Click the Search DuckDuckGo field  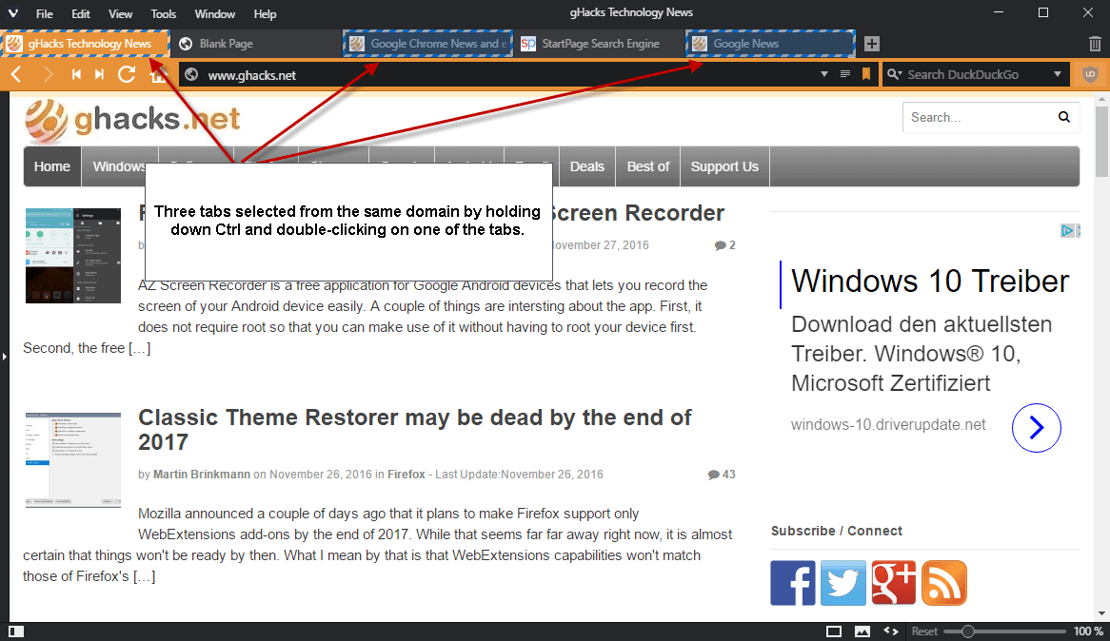tap(977, 74)
